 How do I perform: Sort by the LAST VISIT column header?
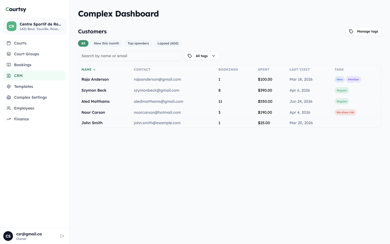point(300,70)
